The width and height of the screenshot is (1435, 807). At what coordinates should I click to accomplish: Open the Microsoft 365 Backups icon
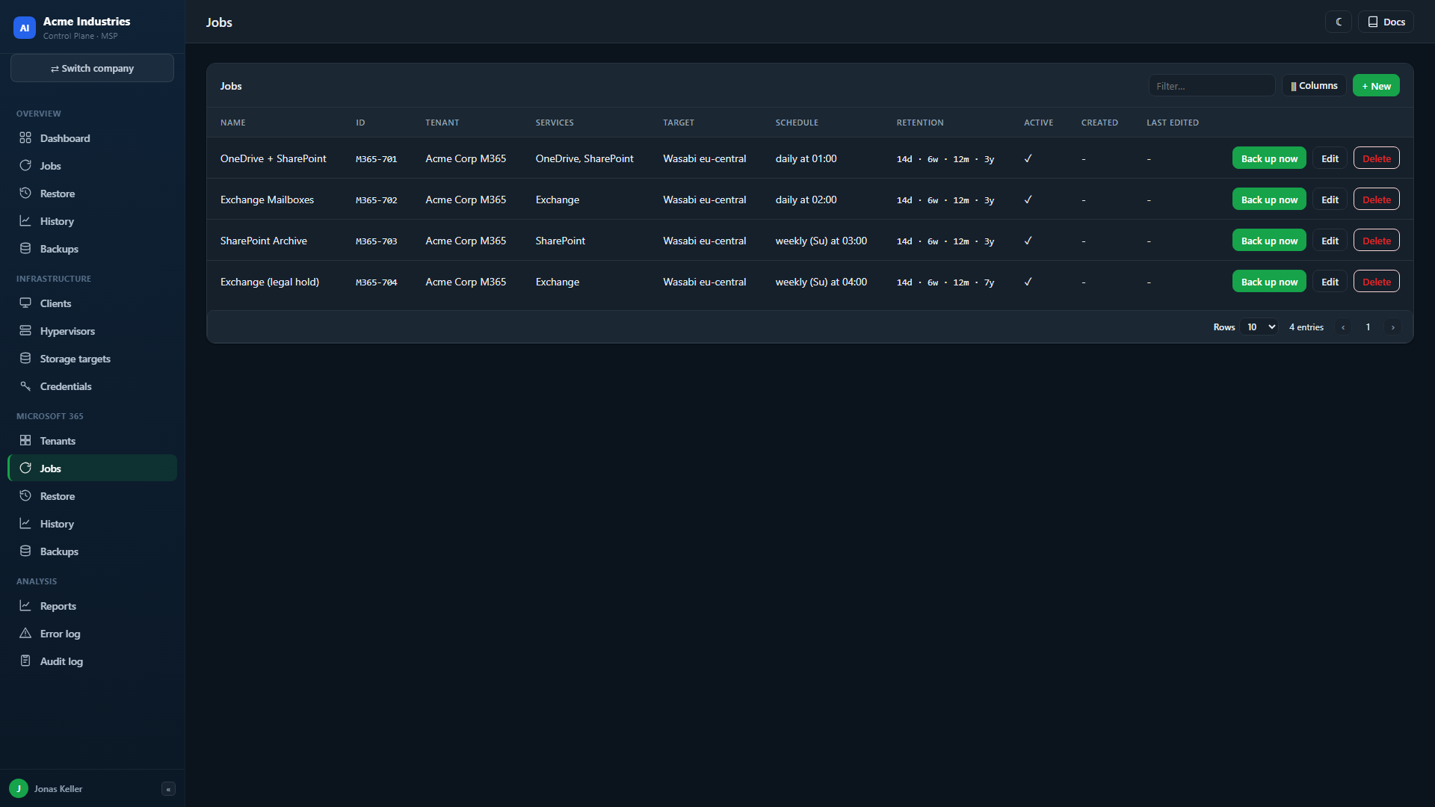click(25, 551)
